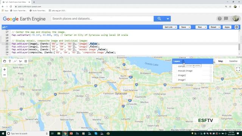Click the Reset button
Screen dimensions: 242x136
pos(213,27)
